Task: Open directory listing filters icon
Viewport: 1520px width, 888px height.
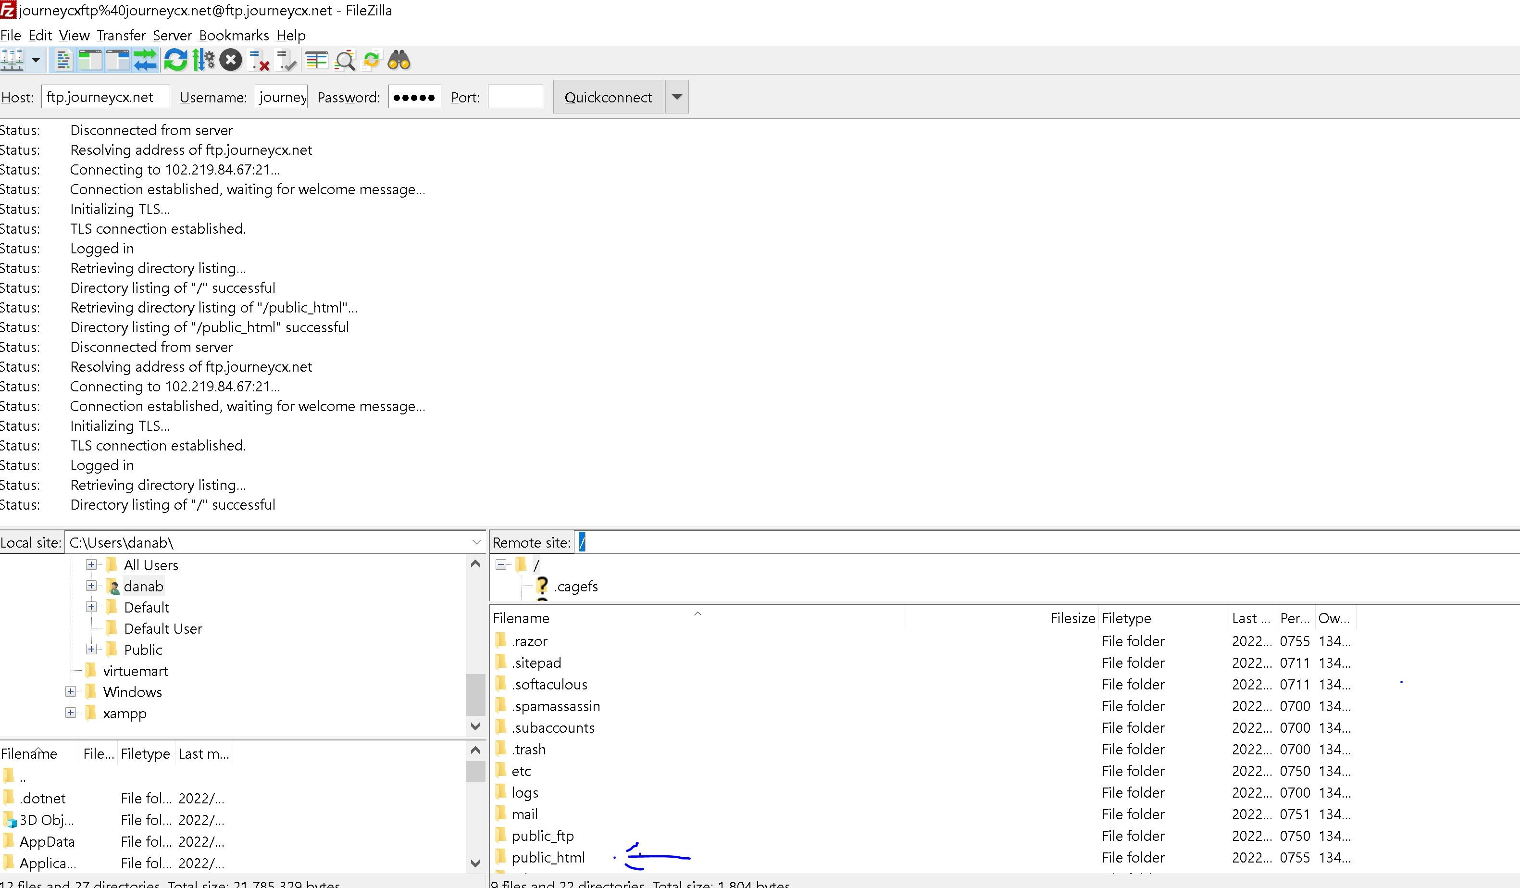Action: (x=316, y=60)
